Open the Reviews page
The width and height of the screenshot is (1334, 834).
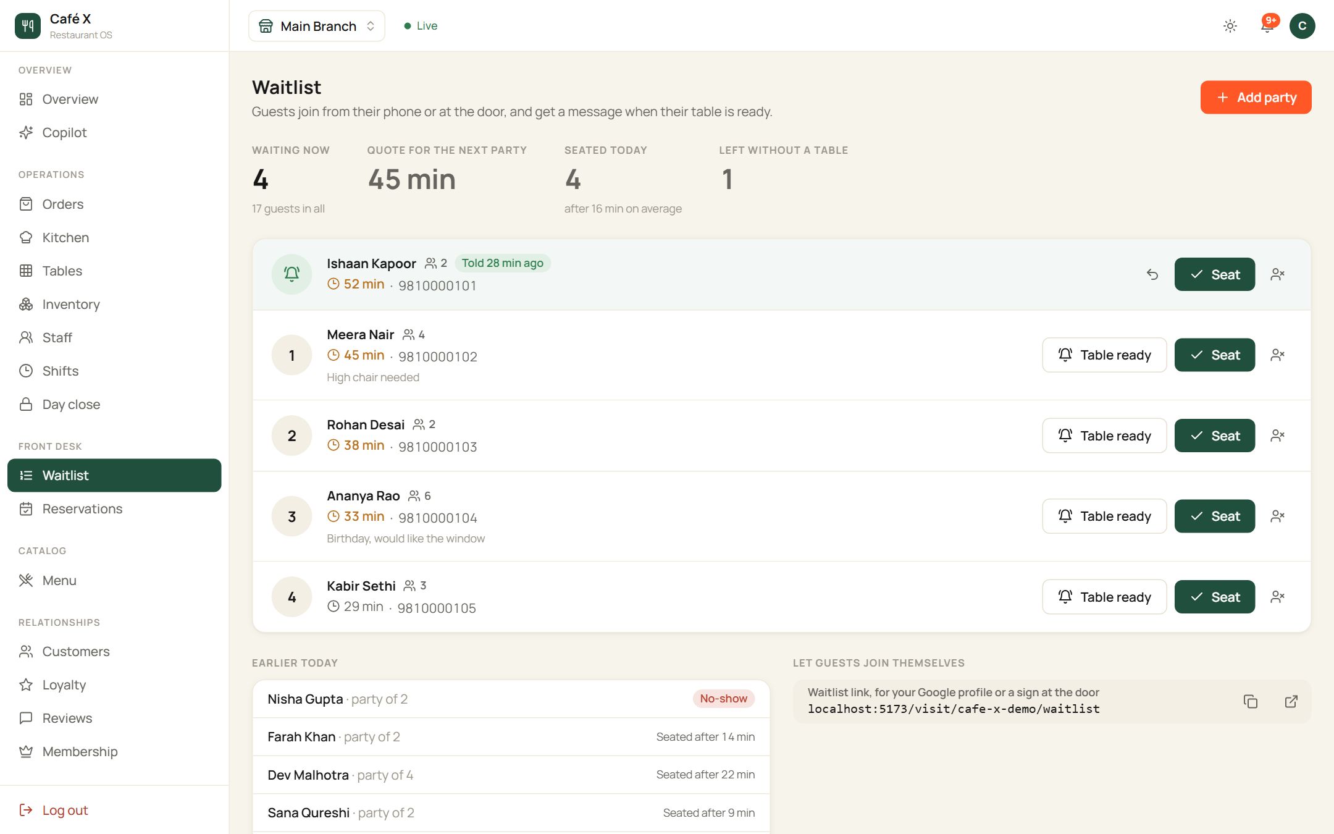tap(114, 718)
